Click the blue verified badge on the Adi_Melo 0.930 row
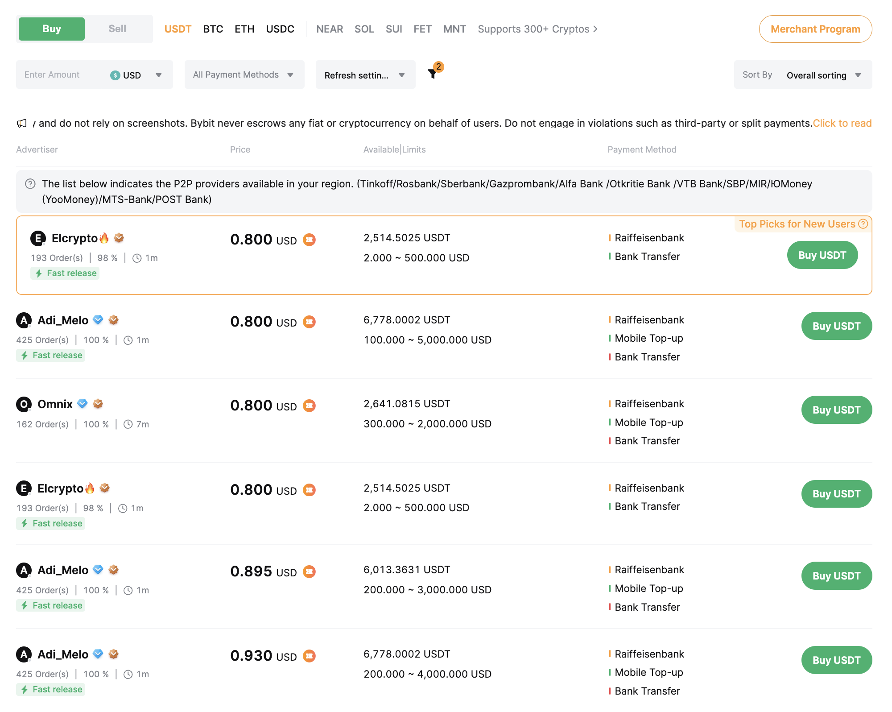This screenshot has width=892, height=712. pos(98,654)
